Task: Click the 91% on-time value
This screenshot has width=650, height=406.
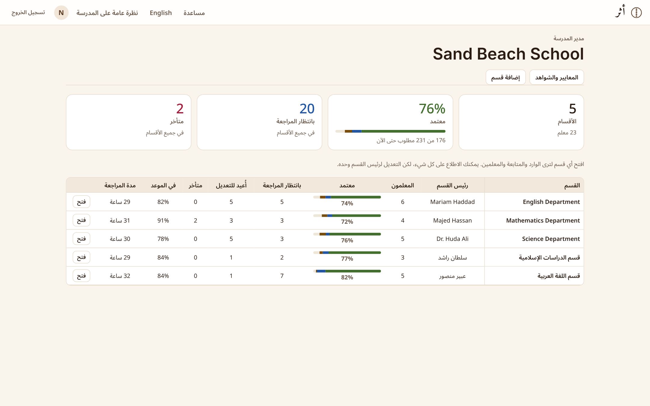Action: [163, 220]
